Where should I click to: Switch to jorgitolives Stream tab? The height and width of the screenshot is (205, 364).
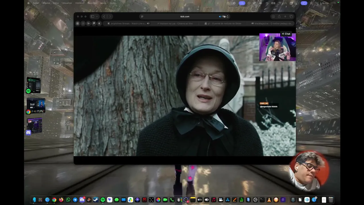(x=127, y=24)
